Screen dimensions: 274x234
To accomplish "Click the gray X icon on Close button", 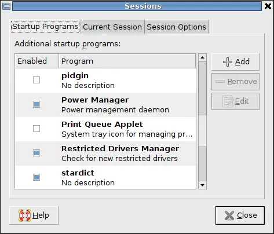I will 229,215.
